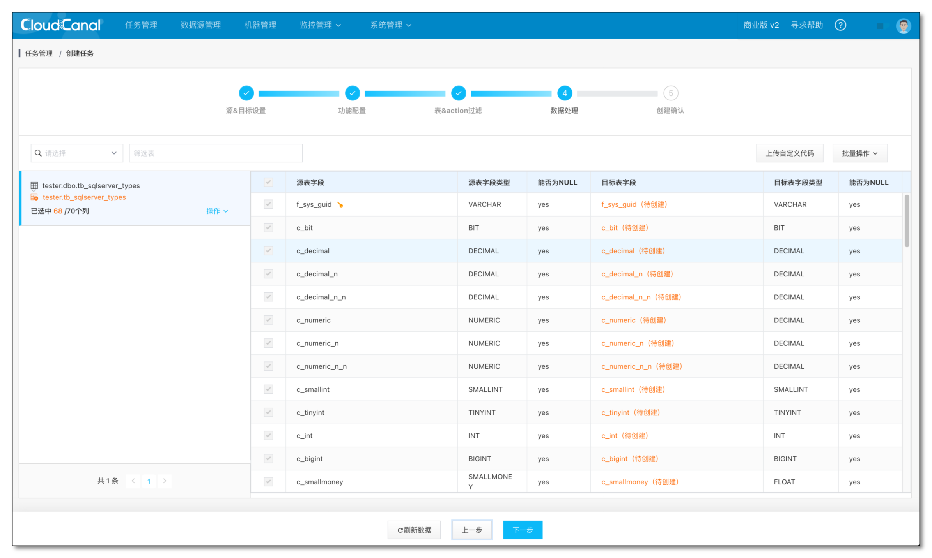Image resolution: width=932 pixels, height=558 pixels.
Task: Open the help question mark icon
Action: click(840, 25)
